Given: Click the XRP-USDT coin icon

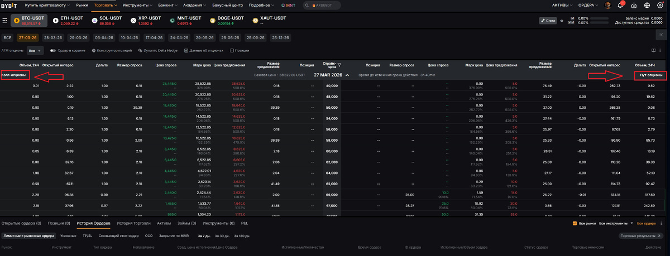Looking at the screenshot, I should 133,20.
